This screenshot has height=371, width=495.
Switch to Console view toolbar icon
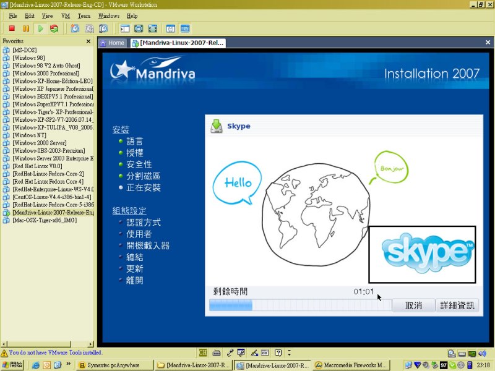coord(185,28)
